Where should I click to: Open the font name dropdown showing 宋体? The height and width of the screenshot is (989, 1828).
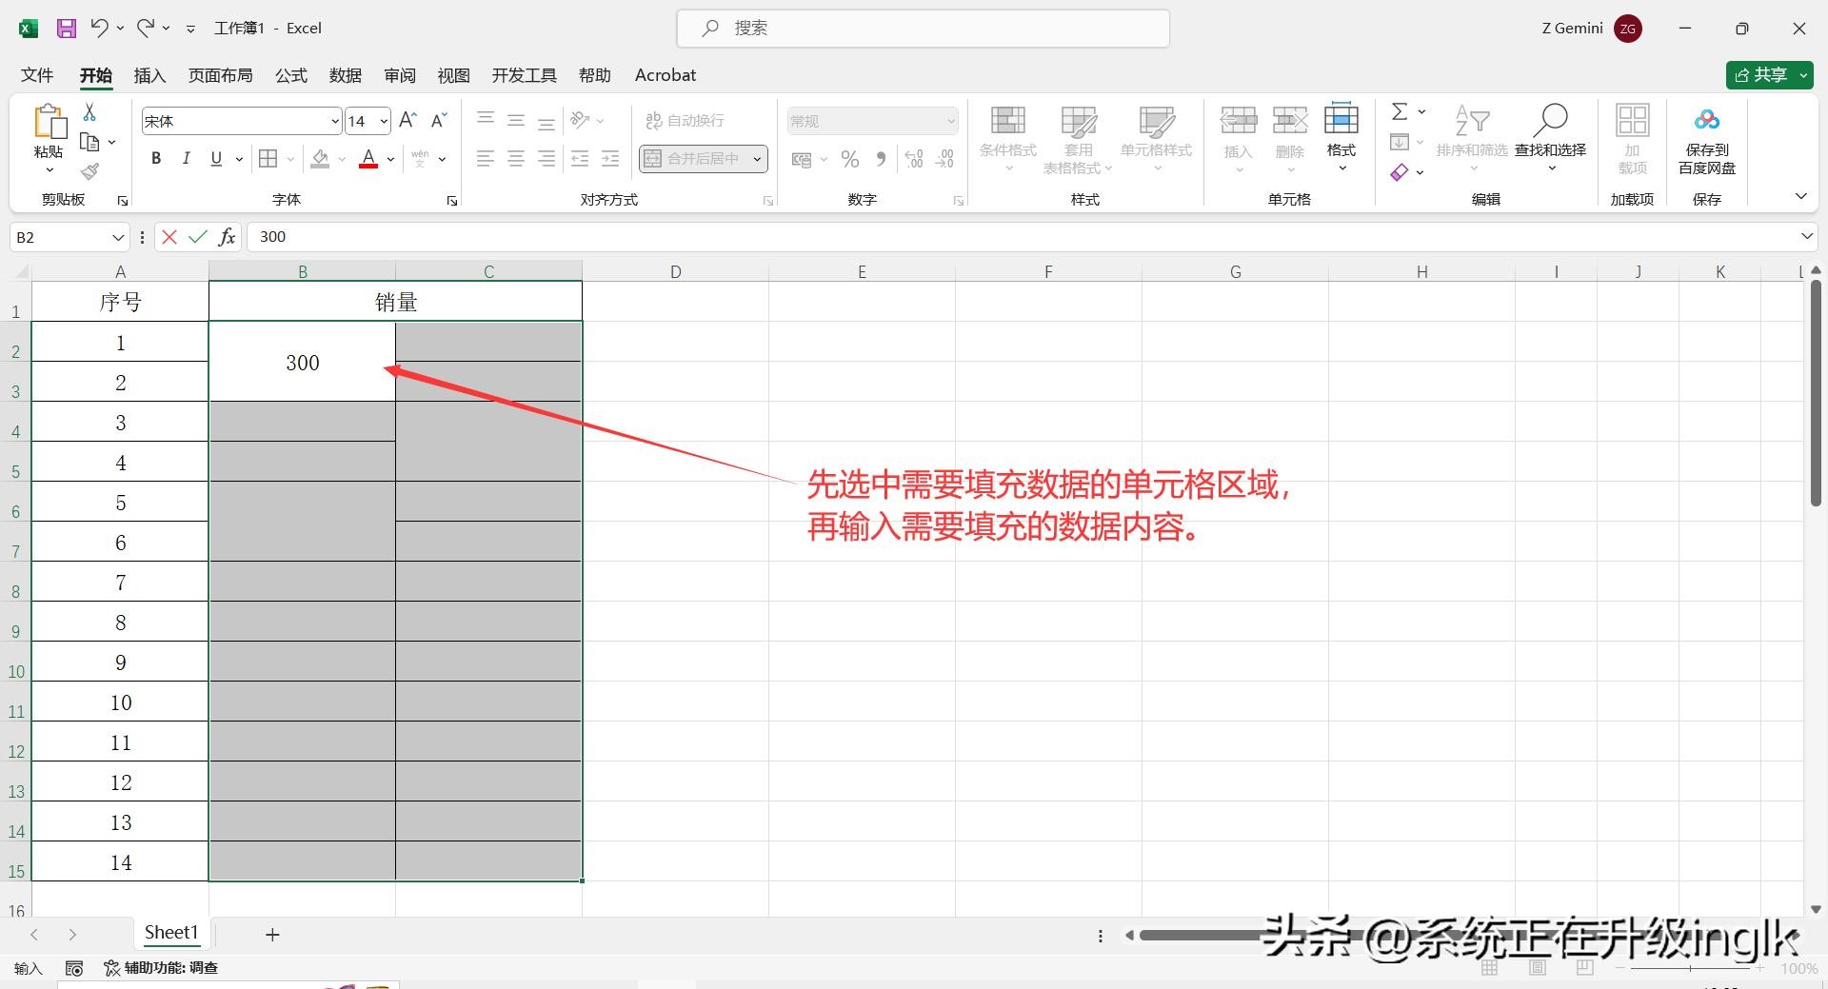click(334, 121)
